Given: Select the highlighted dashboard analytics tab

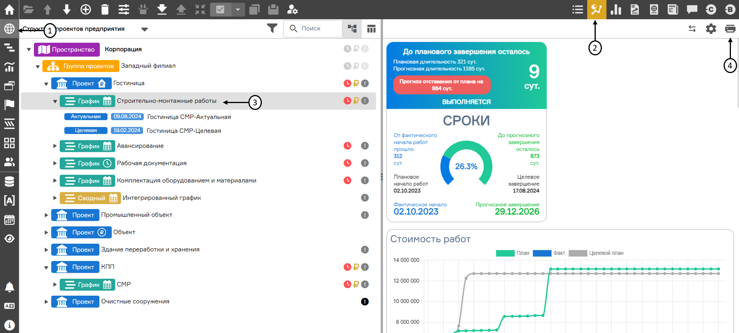Looking at the screenshot, I should 597,9.
